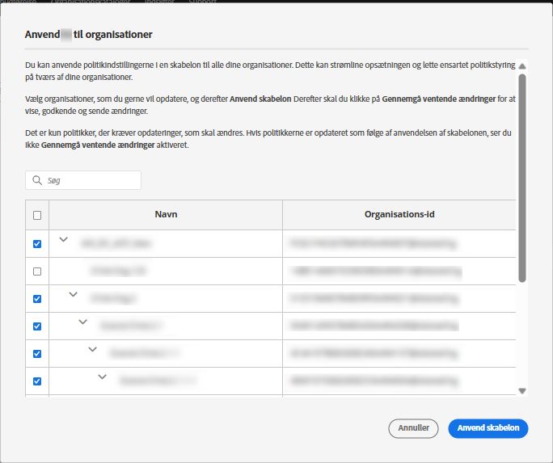Collapse the third row's chevron

click(73, 295)
